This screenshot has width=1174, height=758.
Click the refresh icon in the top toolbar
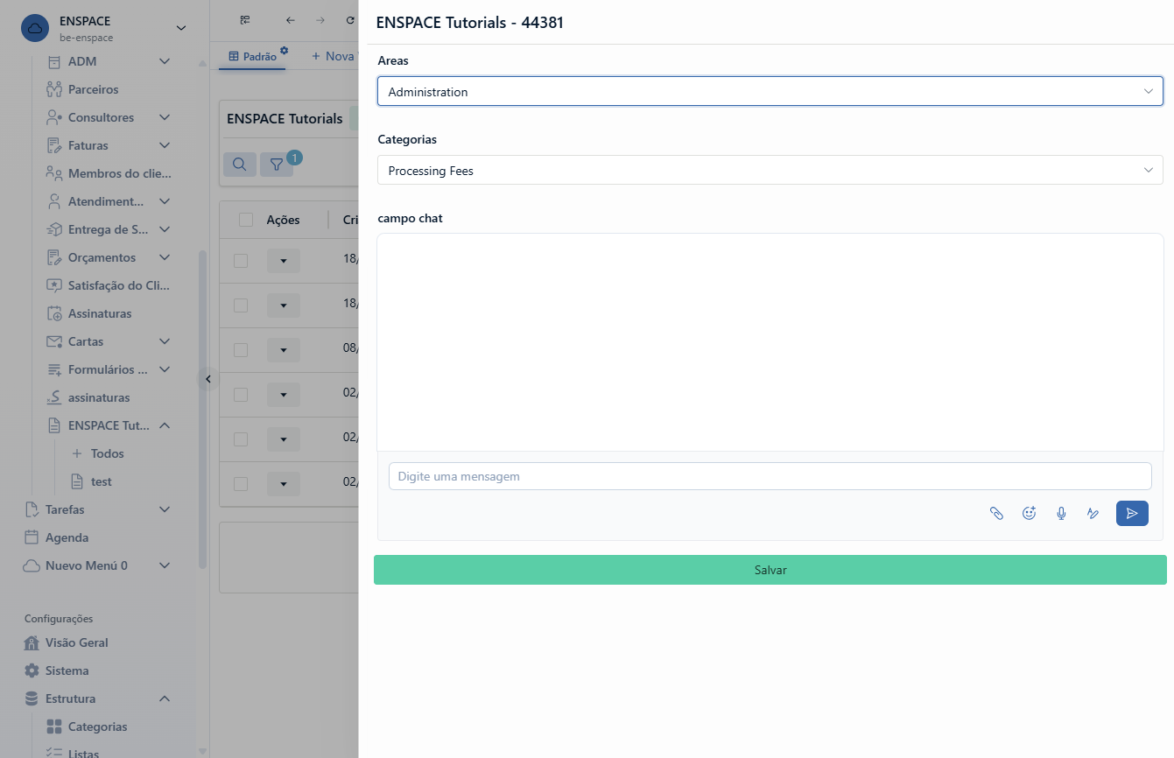point(350,20)
